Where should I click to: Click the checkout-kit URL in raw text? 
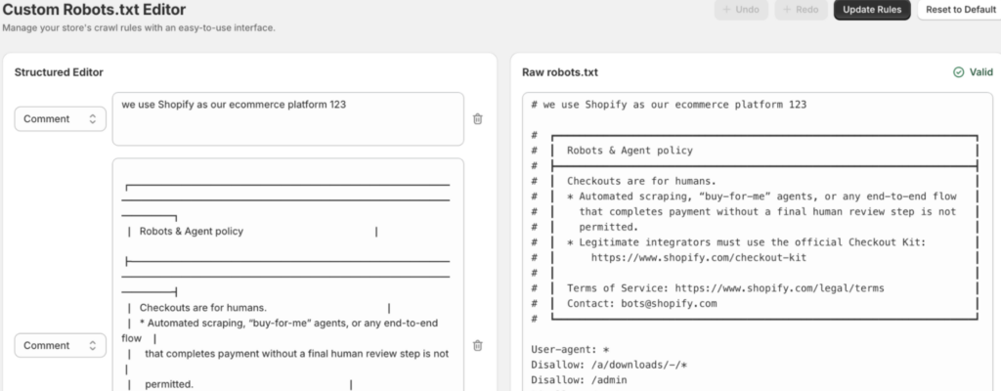click(x=698, y=257)
